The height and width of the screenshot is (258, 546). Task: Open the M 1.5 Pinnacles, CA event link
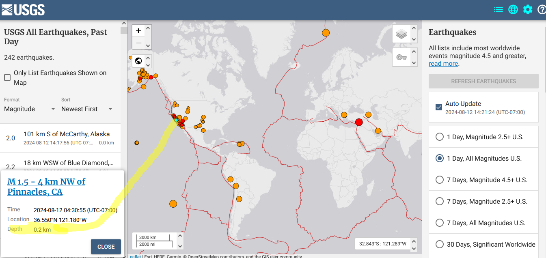(46, 187)
